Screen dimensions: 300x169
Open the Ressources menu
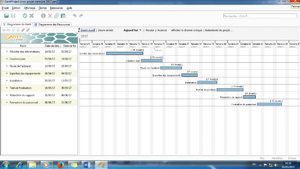point(57,8)
